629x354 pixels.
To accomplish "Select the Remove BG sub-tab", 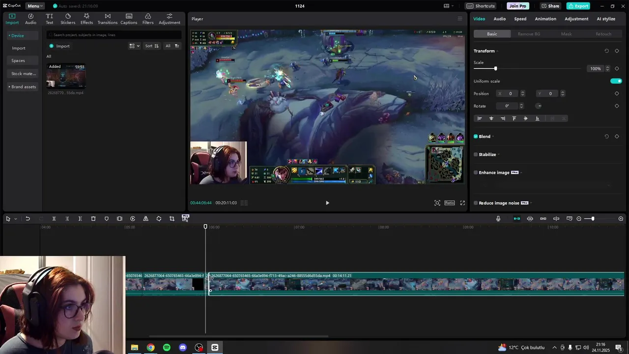I will point(529,34).
